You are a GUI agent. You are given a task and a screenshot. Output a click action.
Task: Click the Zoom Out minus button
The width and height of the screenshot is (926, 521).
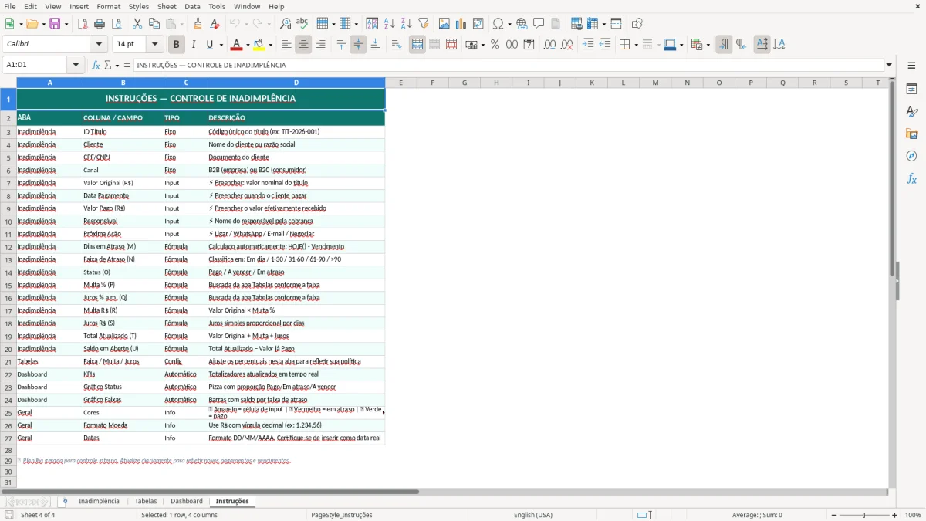[x=834, y=515]
